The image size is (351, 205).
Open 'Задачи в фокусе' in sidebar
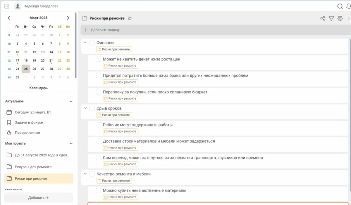pyautogui.click(x=29, y=122)
